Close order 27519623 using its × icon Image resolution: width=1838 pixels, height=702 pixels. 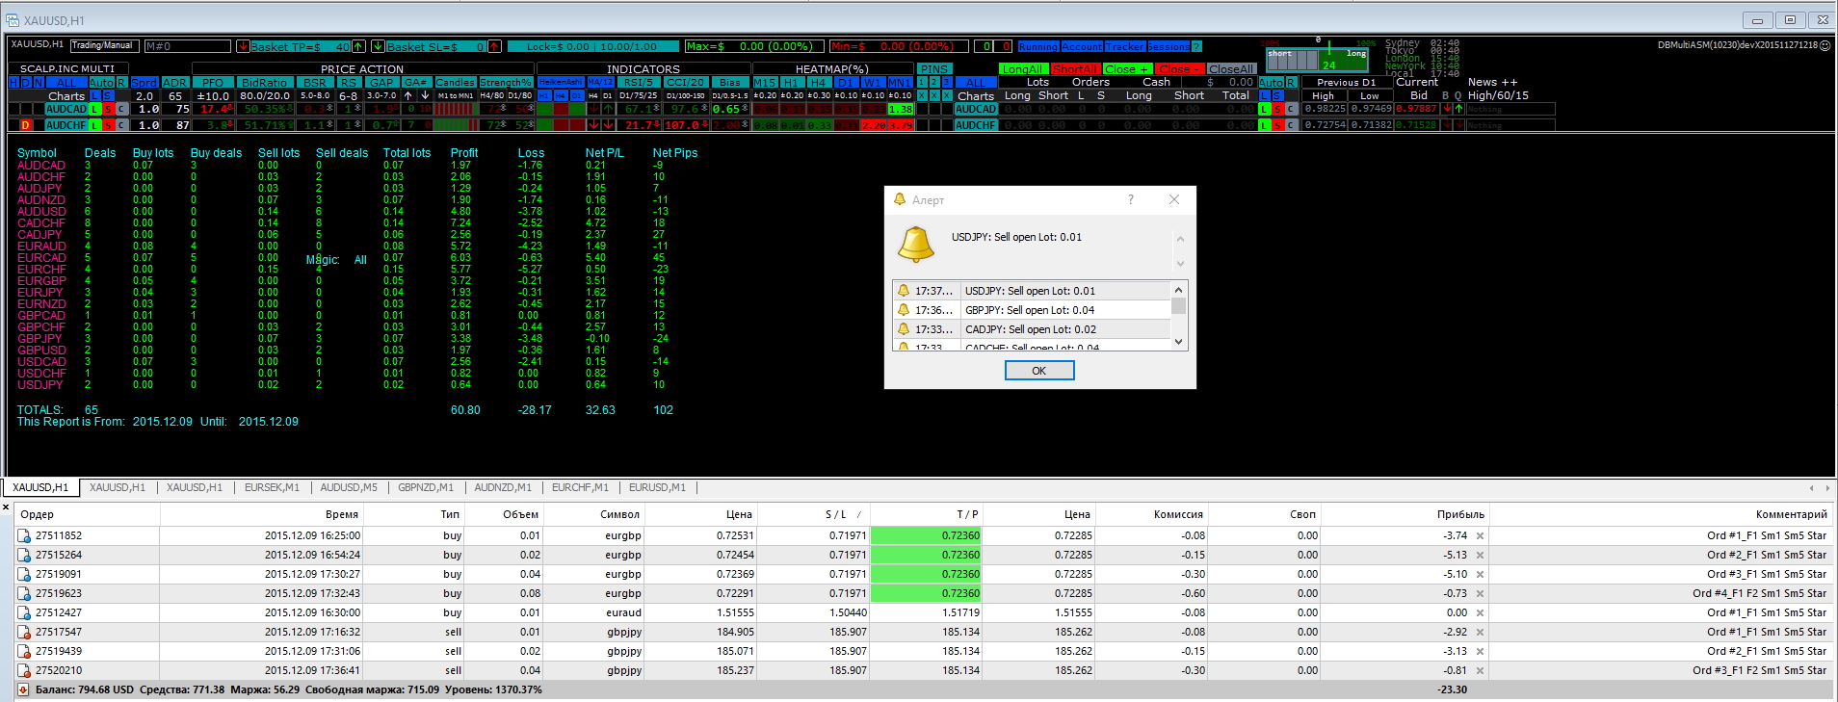point(1481,594)
